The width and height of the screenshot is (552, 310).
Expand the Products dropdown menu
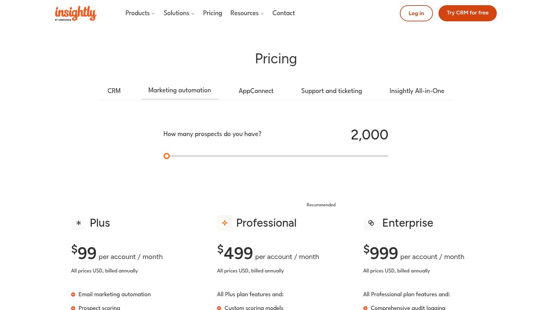tap(140, 13)
